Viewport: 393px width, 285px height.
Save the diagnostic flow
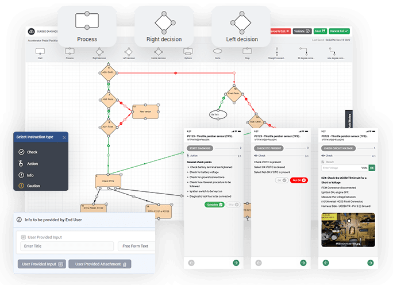320,31
